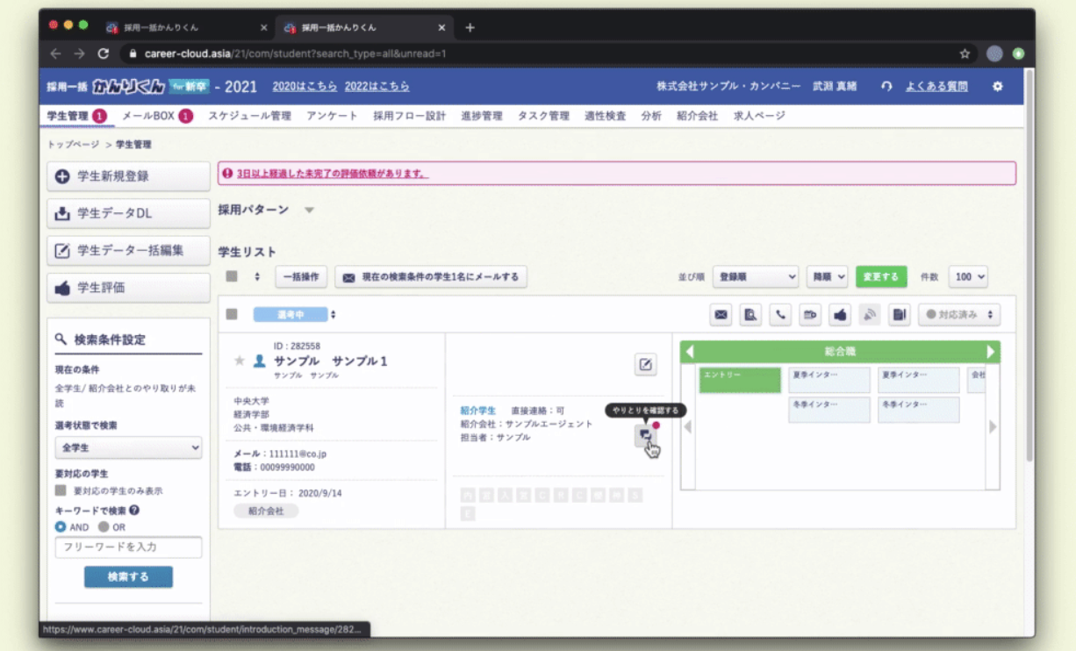This screenshot has width=1076, height=651.
Task: Click the thumbs-up evaluation icon
Action: [840, 315]
